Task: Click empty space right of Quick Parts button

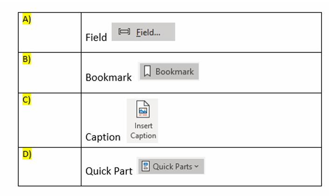Action: pos(261,167)
